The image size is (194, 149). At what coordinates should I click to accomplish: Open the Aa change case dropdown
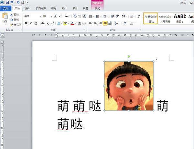[67, 16]
